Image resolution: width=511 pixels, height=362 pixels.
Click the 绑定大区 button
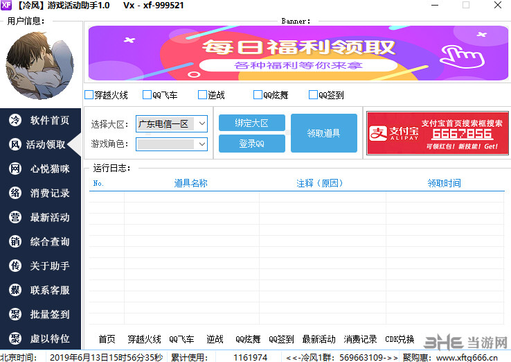click(252, 123)
